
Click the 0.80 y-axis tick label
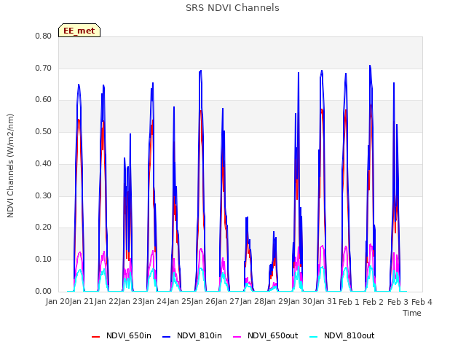tap(44, 36)
